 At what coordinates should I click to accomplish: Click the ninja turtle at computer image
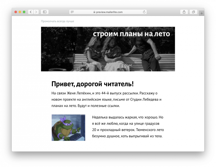tap(68, 127)
